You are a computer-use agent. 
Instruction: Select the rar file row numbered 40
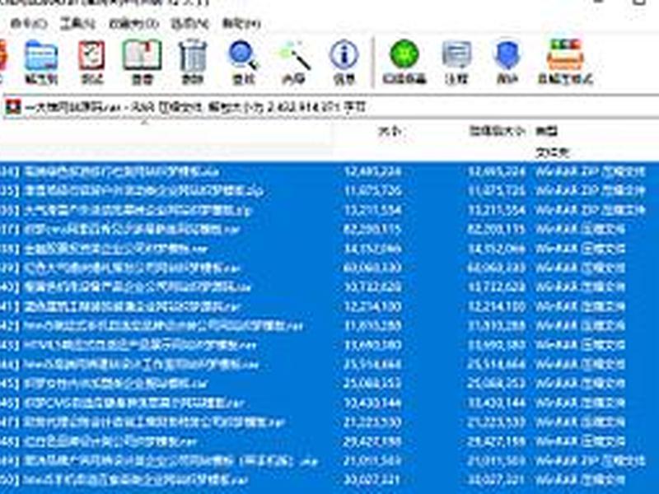[329, 287]
